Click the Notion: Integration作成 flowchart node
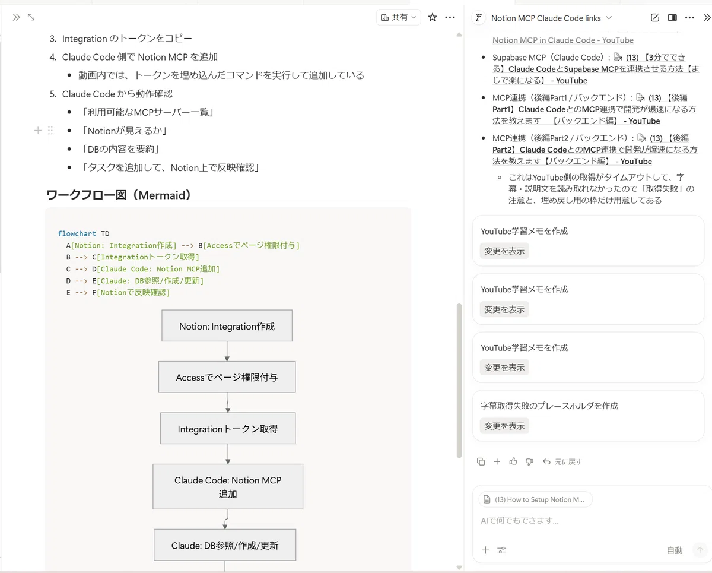The image size is (712, 573). [227, 325]
